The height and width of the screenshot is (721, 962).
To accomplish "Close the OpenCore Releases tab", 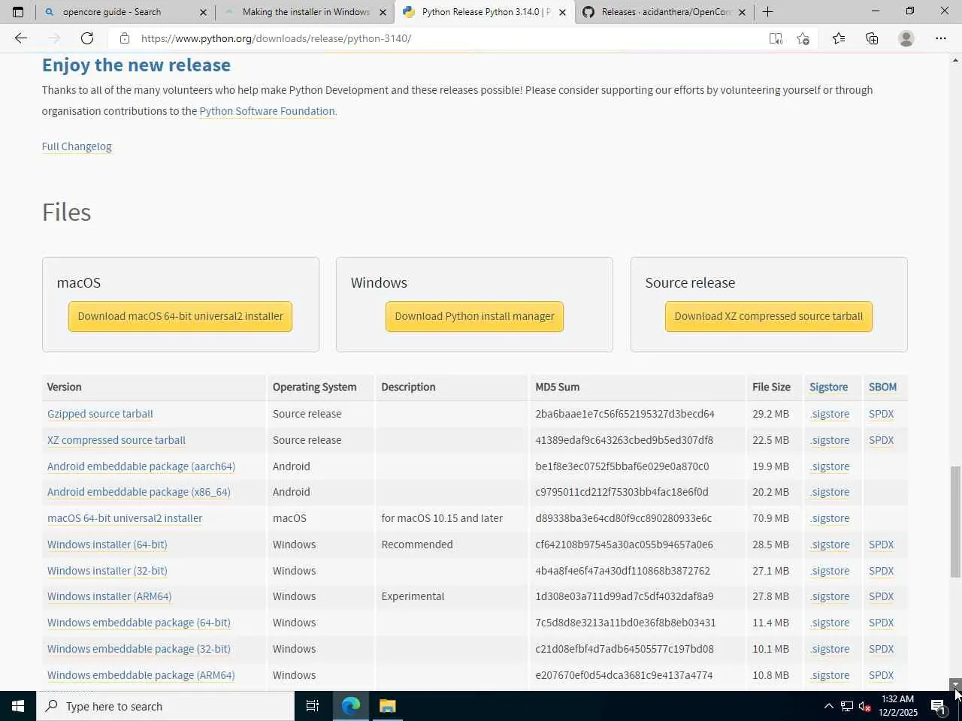I will pyautogui.click(x=742, y=12).
